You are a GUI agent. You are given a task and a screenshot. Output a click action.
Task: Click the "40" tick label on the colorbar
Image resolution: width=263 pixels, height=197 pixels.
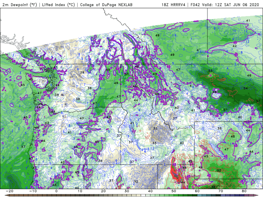[150, 191]
